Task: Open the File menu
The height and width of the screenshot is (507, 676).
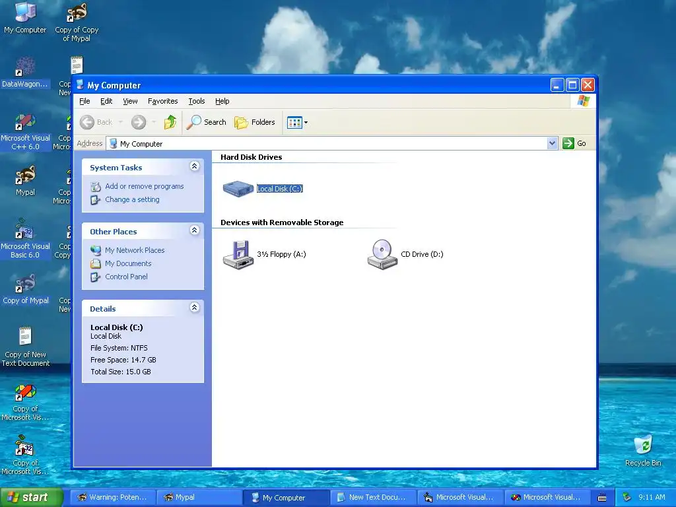Action: (x=84, y=101)
